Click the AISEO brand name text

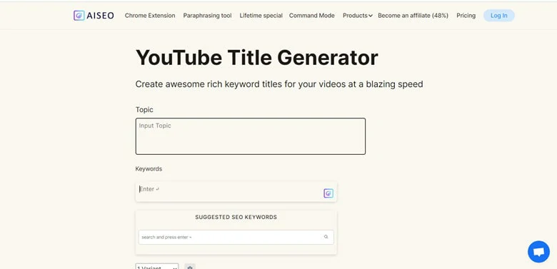coord(101,16)
